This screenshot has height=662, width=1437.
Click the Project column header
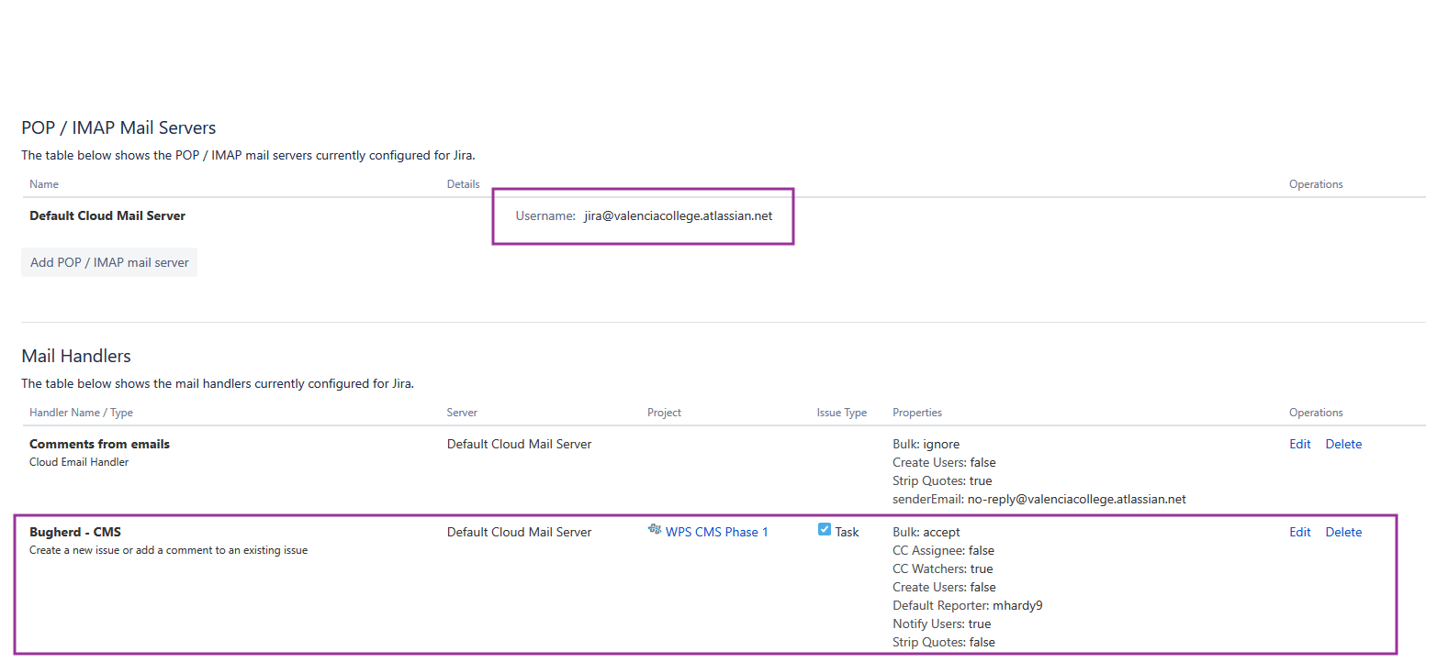665,413
